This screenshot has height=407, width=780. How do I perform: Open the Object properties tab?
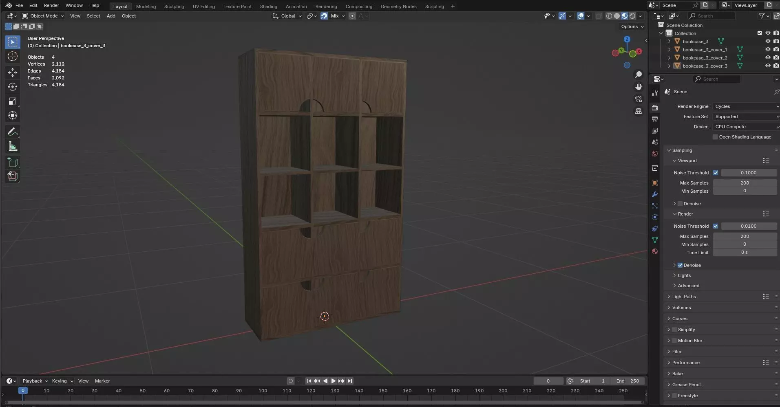(x=655, y=183)
